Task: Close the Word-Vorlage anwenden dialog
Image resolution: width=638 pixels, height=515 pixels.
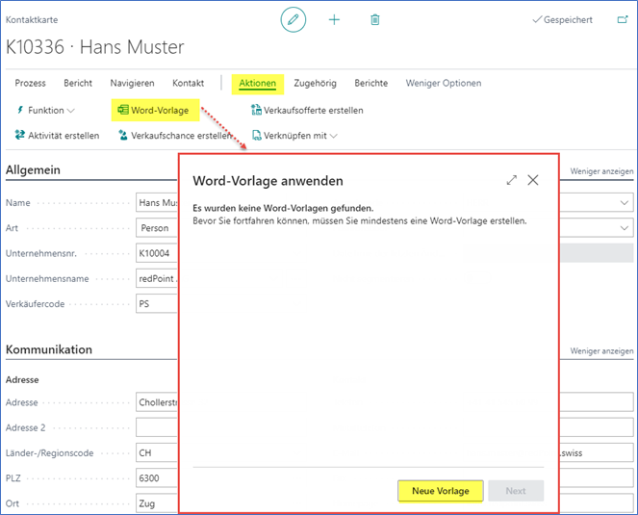Action: click(x=533, y=180)
